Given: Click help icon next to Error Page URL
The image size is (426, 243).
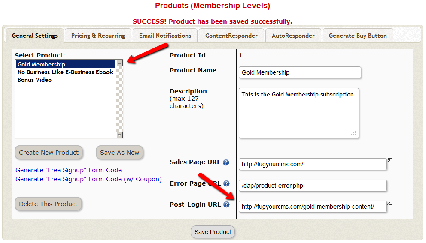Looking at the screenshot, I should [226, 183].
